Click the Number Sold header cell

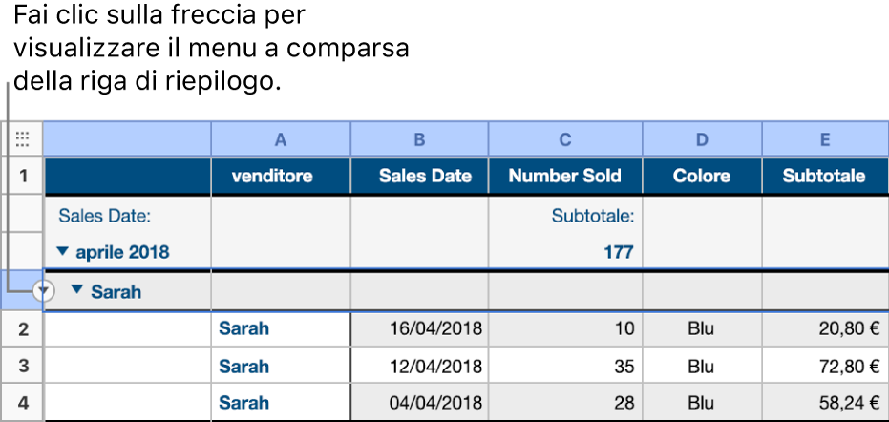[x=564, y=176]
